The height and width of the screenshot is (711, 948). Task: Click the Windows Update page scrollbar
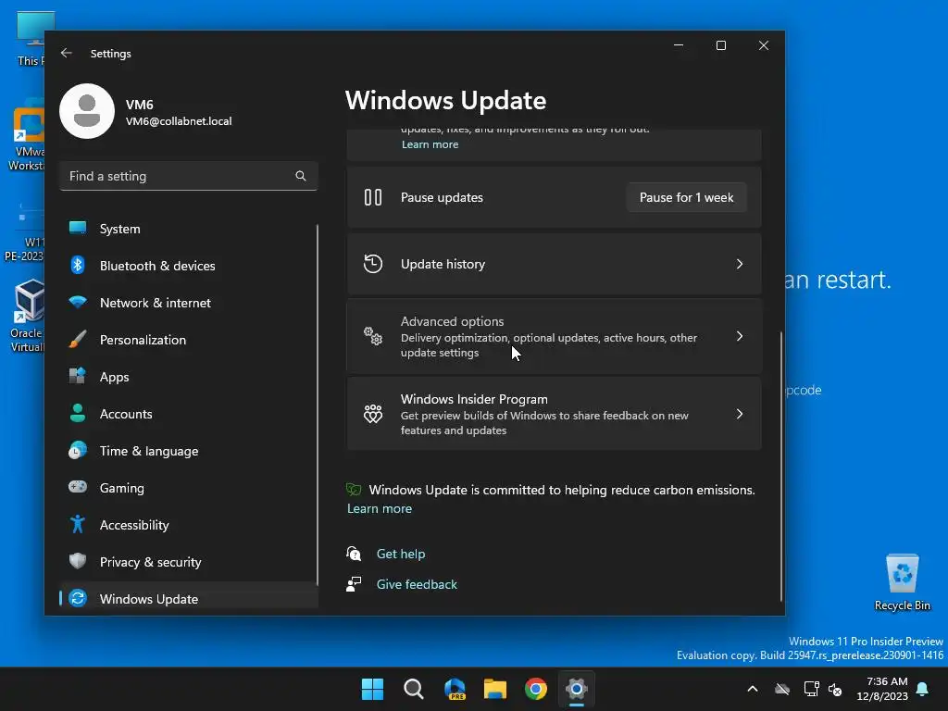click(781, 466)
